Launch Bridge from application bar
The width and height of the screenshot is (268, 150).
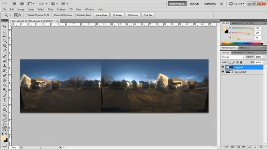click(14, 4)
